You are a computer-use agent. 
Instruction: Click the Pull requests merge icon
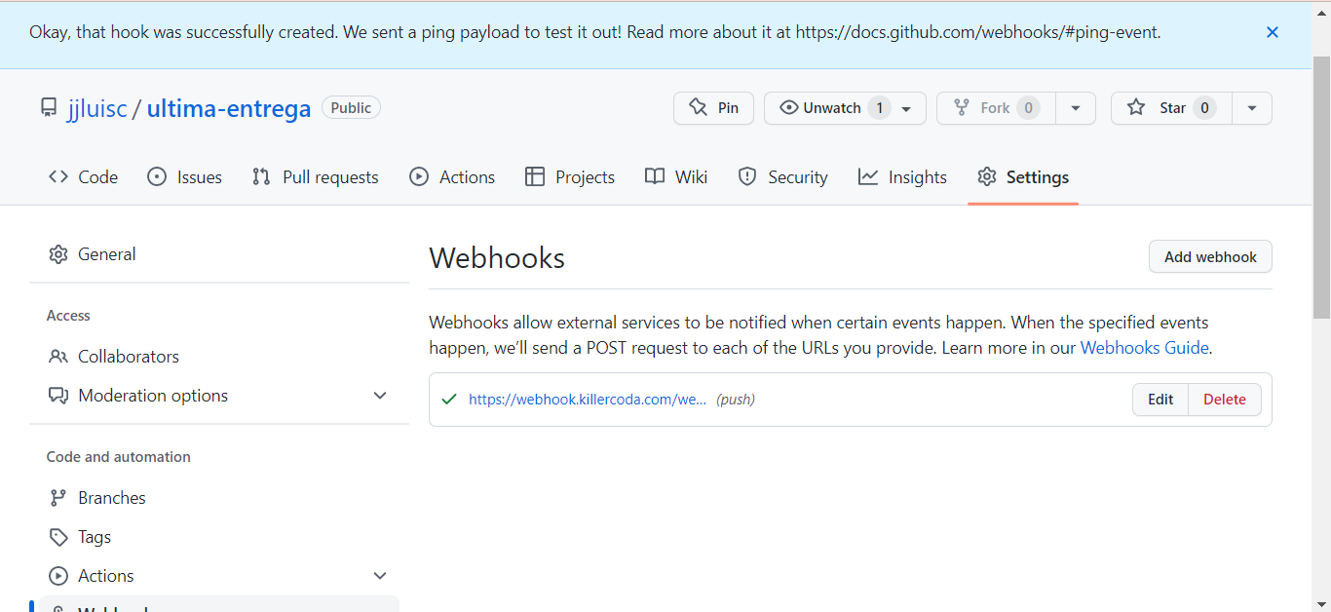(x=260, y=176)
